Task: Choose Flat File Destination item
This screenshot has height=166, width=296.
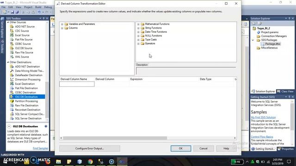Action: pyautogui.click(x=26, y=88)
